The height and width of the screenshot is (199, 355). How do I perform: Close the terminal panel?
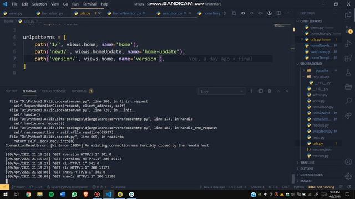pos(287,91)
